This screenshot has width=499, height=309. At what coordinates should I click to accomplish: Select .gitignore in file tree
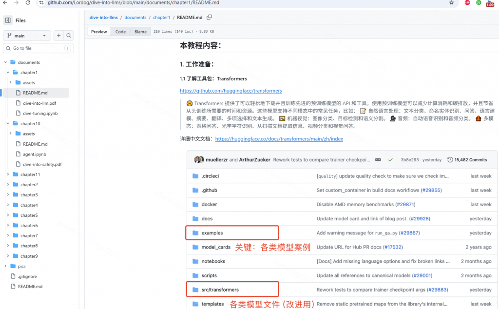point(27,276)
